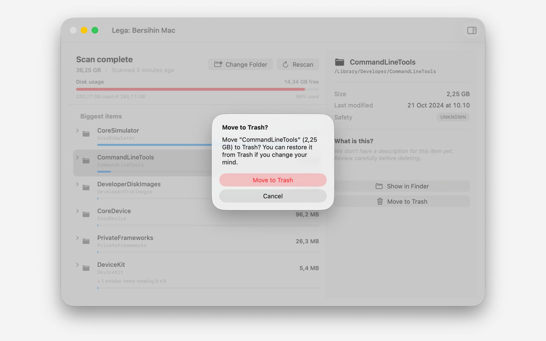Image resolution: width=546 pixels, height=341 pixels.
Task: Click the Scanned 3 minutes ago text
Action: [x=143, y=70]
